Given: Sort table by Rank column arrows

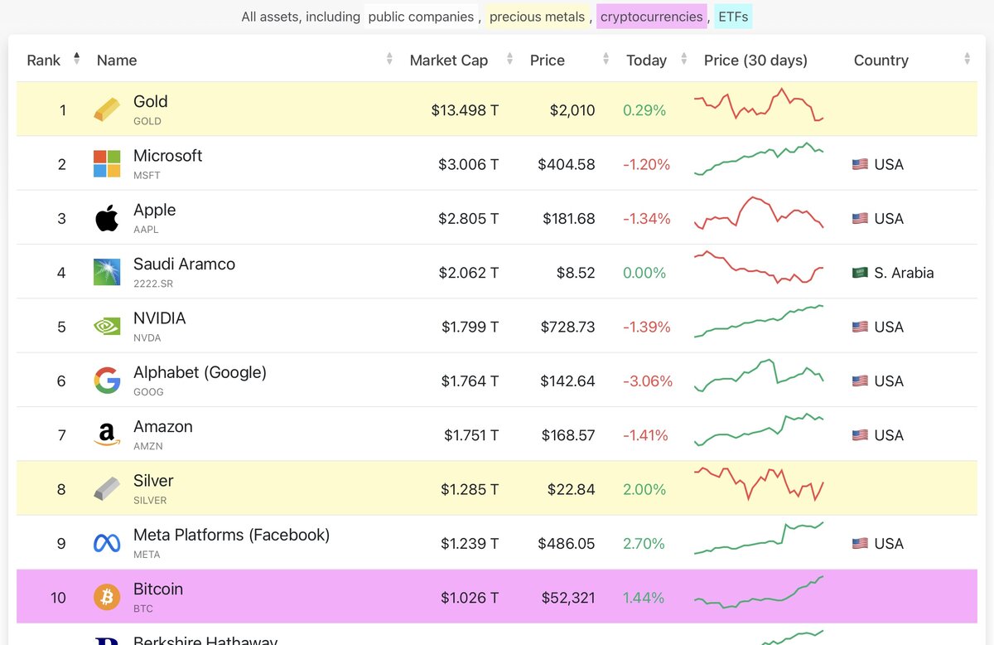Looking at the screenshot, I should click(77, 59).
